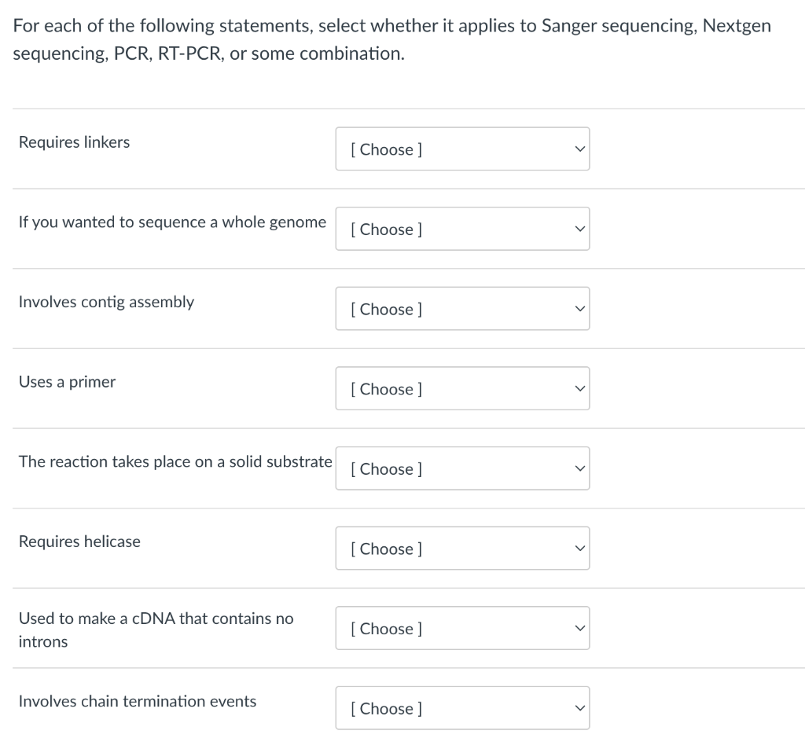Click the 'Requires helicase' statement text
Viewport: 805px width, 749px height.
point(79,542)
